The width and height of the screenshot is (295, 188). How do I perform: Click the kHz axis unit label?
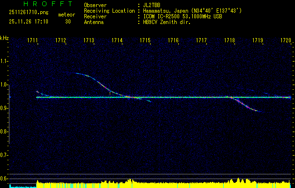4,38
